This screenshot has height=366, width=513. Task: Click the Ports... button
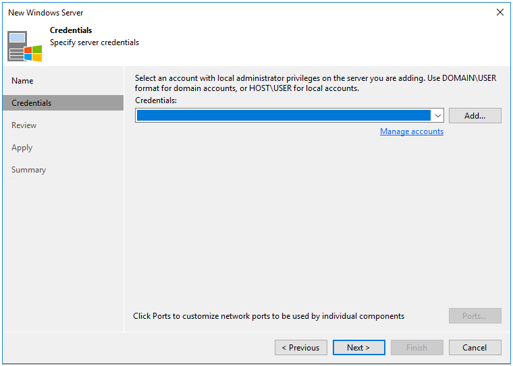[475, 316]
